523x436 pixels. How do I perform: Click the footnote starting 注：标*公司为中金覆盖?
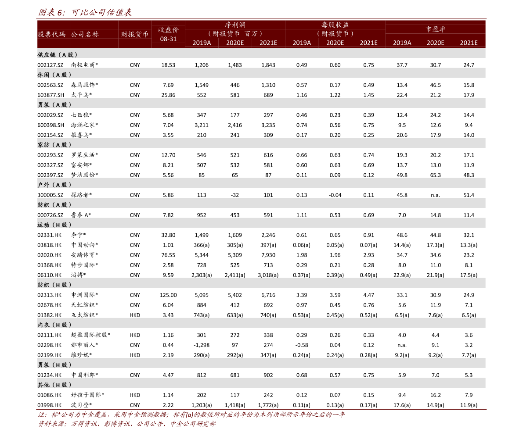click(x=191, y=415)
